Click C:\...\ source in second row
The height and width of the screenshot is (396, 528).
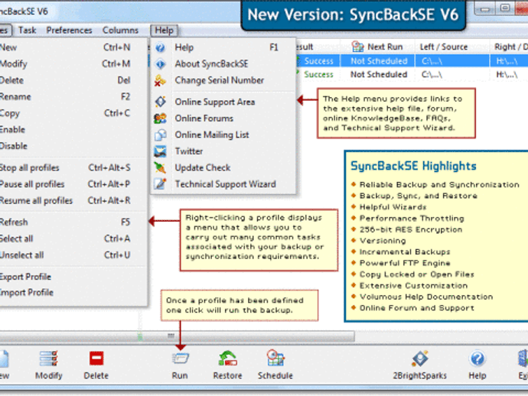pos(432,74)
